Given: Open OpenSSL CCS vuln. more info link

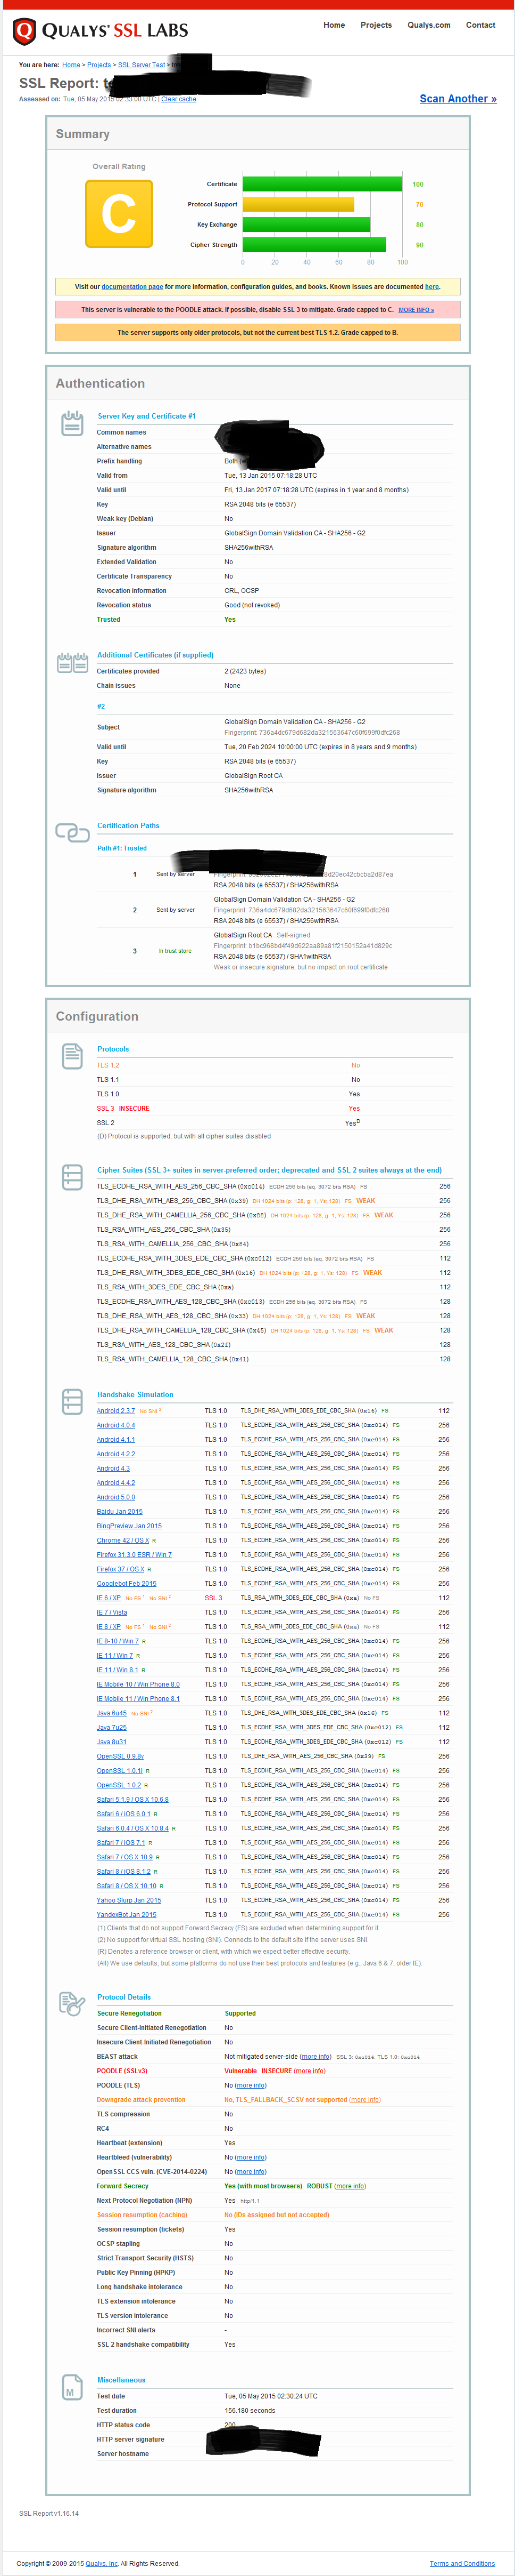Looking at the screenshot, I should click(251, 2172).
